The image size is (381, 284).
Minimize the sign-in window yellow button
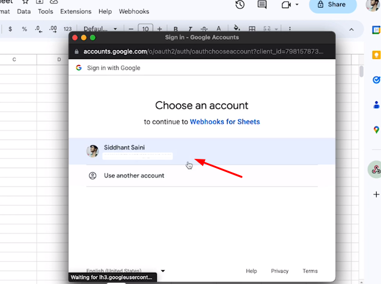[84, 37]
